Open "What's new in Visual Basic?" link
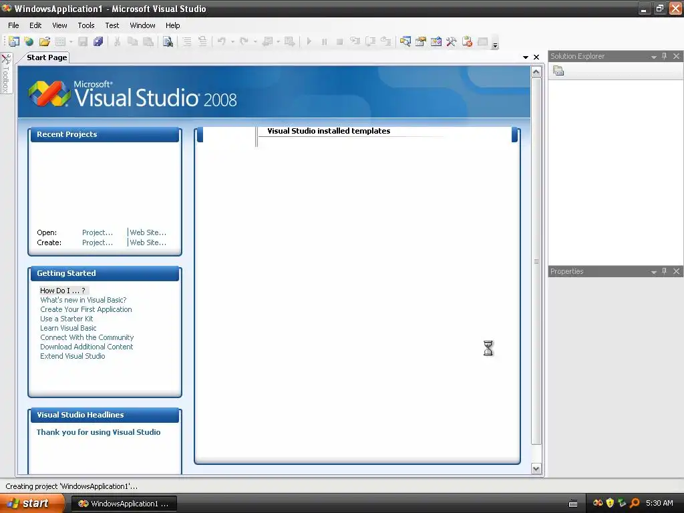 (83, 300)
